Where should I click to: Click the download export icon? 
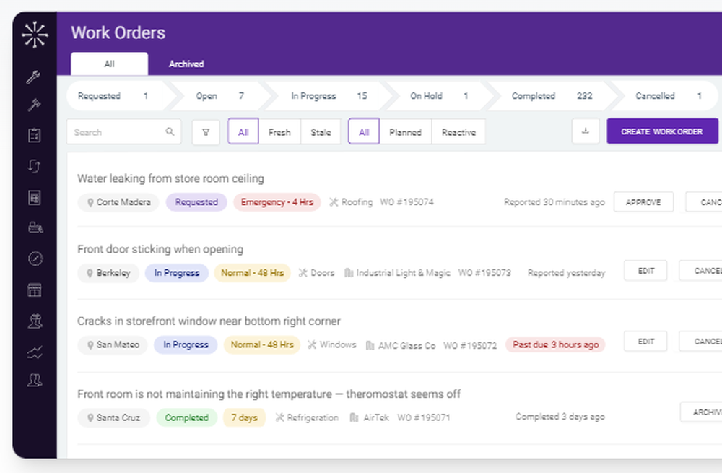(586, 131)
